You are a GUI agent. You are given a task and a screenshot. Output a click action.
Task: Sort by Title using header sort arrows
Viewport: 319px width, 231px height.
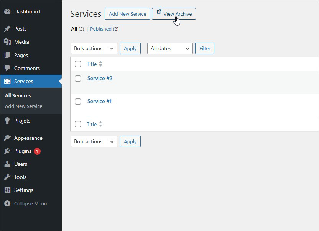[x=100, y=64]
